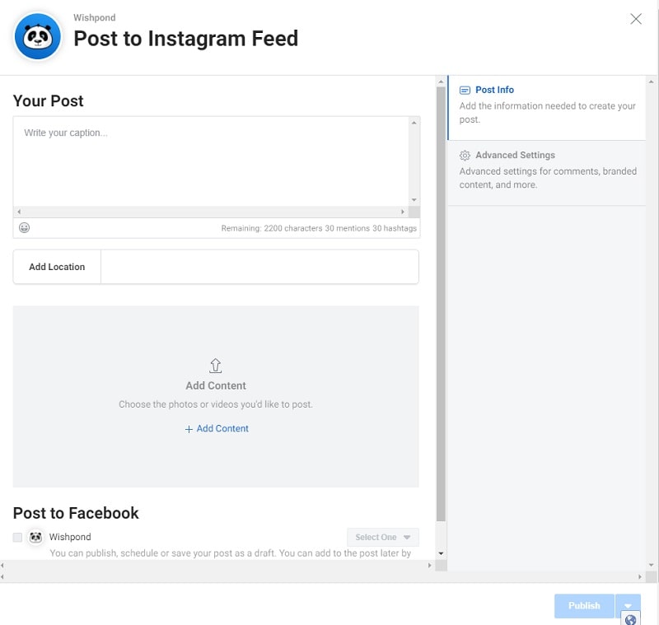Click the Post Info card icon

point(465,90)
